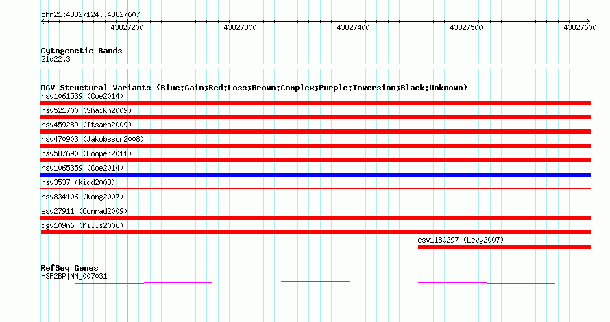Click the 43827600 ruler position
Screen dimensions: 610x322
(x=580, y=27)
